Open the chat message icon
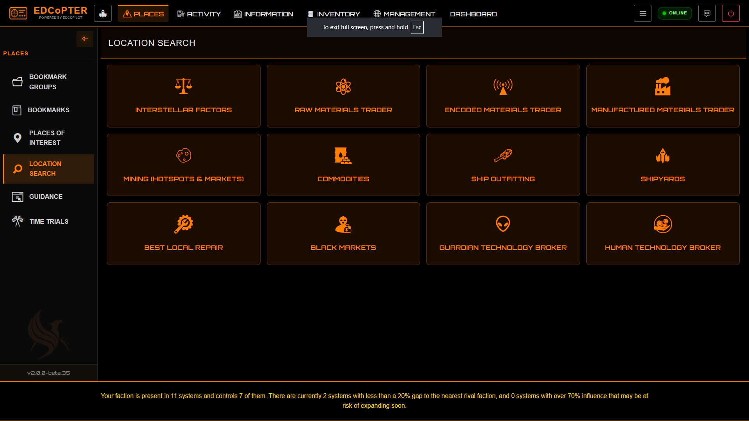 pos(706,14)
